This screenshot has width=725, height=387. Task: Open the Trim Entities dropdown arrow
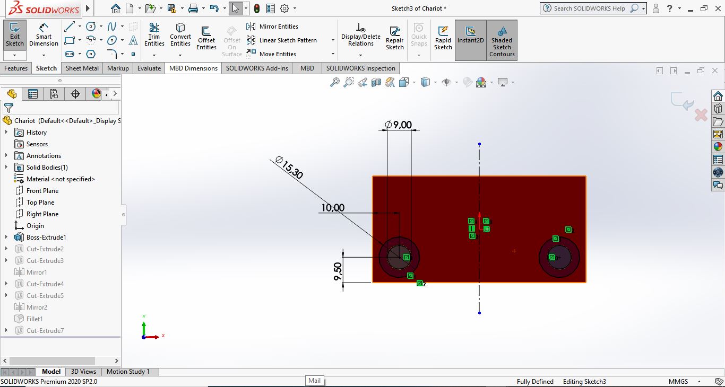pos(154,55)
